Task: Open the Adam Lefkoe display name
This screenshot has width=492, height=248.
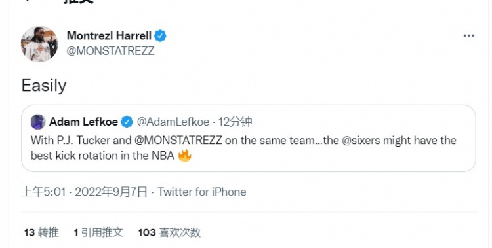Action: coord(83,122)
